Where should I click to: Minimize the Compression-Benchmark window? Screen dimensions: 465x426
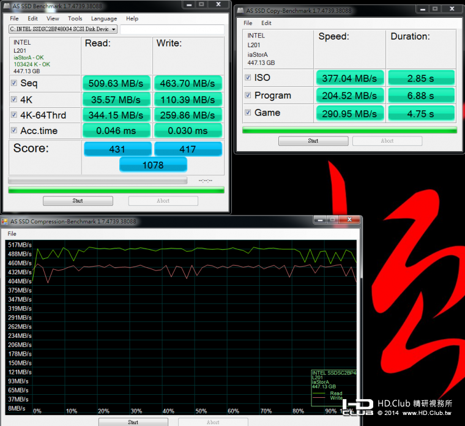click(320, 220)
